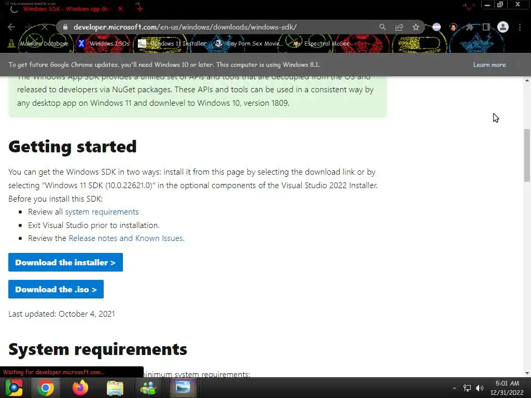This screenshot has width=531, height=398.
Task: Dismiss the Chrome update notification bar
Action: (x=519, y=65)
